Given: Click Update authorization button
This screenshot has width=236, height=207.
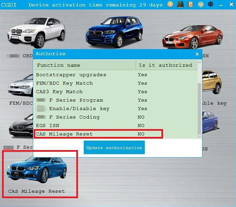Looking at the screenshot, I should (114, 147).
